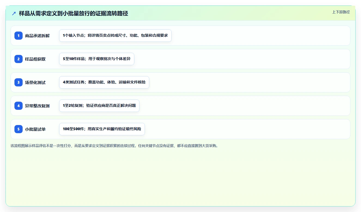This screenshot has width=361, height=212.
Task: Select step number 2 badge for 样品组获取
Action: 19,59
